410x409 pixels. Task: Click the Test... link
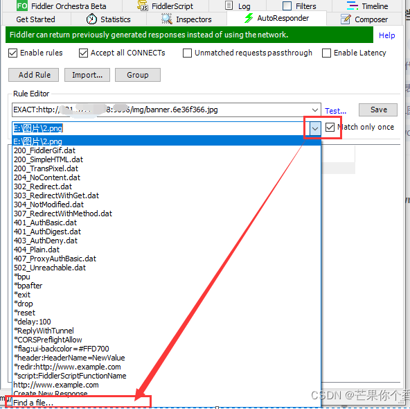(335, 111)
